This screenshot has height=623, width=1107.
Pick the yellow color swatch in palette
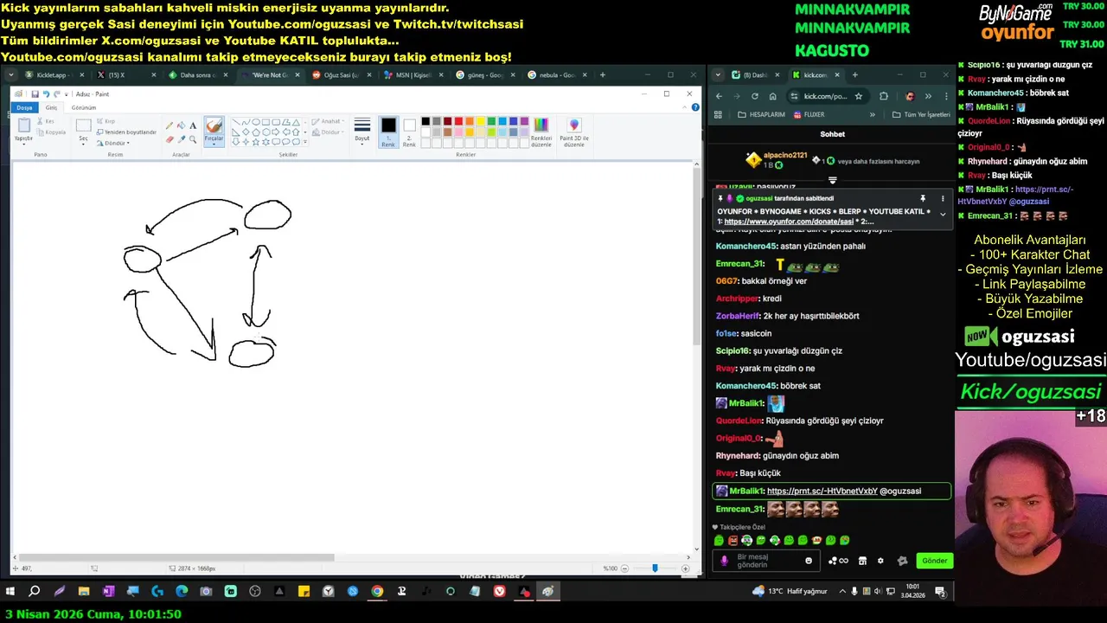(x=480, y=121)
